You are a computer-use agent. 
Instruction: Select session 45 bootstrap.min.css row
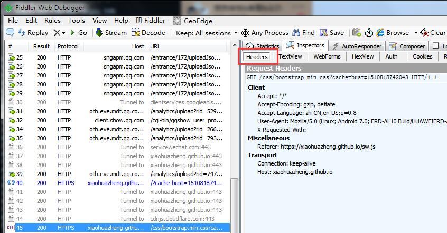tap(117, 228)
